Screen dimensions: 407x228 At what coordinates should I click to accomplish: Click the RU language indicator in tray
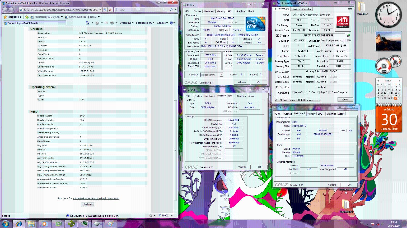coord(361,223)
